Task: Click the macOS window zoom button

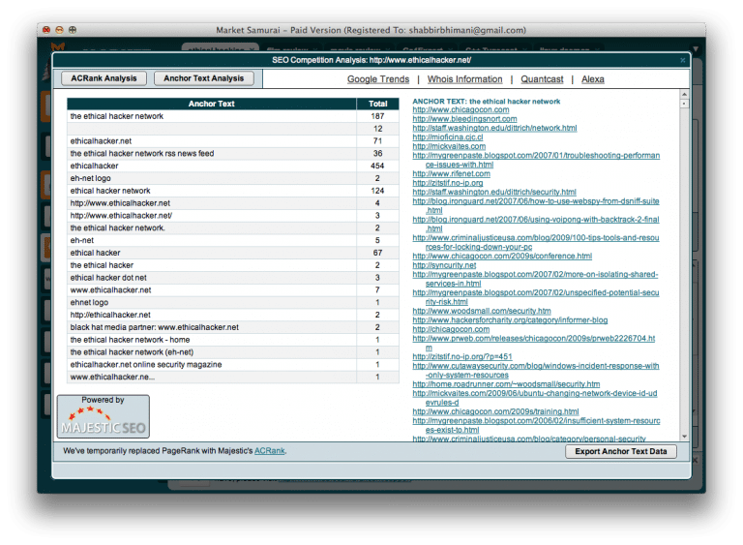Action: (73, 30)
